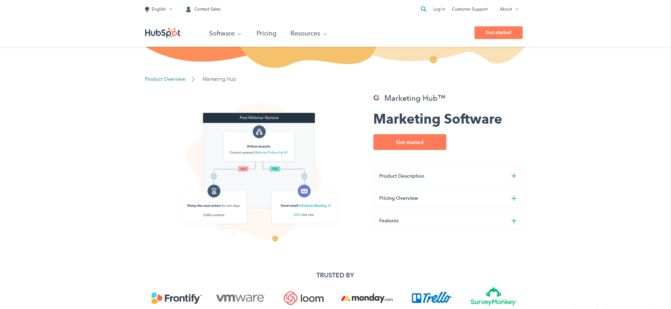The width and height of the screenshot is (671, 309).
Task: Click the Webinar Follow-Up #1 link
Action: 271,152
